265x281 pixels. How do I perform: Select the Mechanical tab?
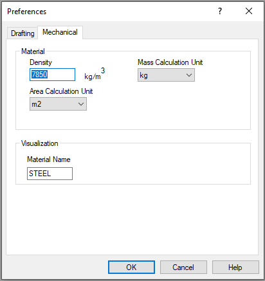click(x=60, y=32)
